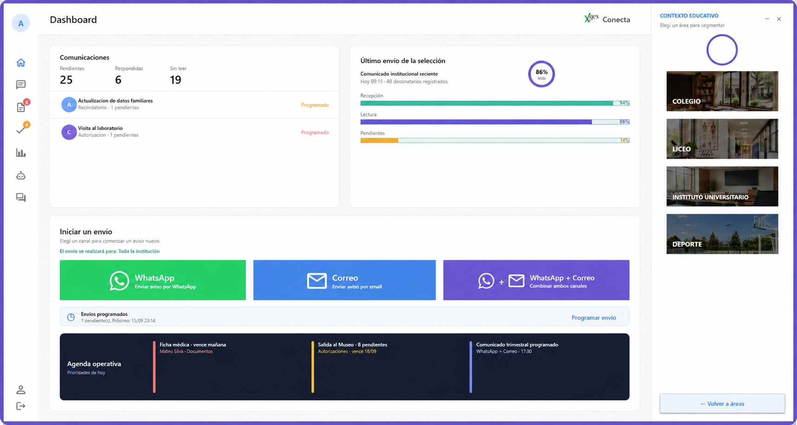Click Volver a áreas button
The image size is (797, 425).
tap(722, 404)
